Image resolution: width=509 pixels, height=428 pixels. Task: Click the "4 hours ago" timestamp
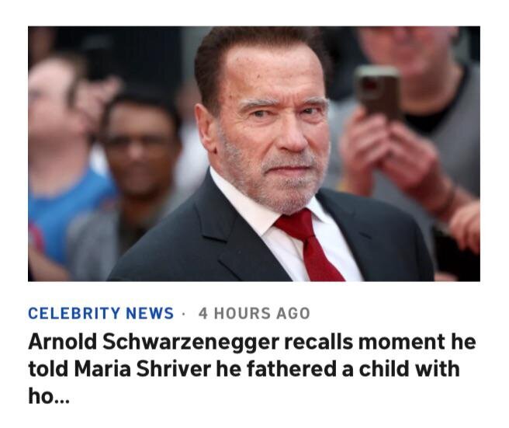click(x=254, y=313)
